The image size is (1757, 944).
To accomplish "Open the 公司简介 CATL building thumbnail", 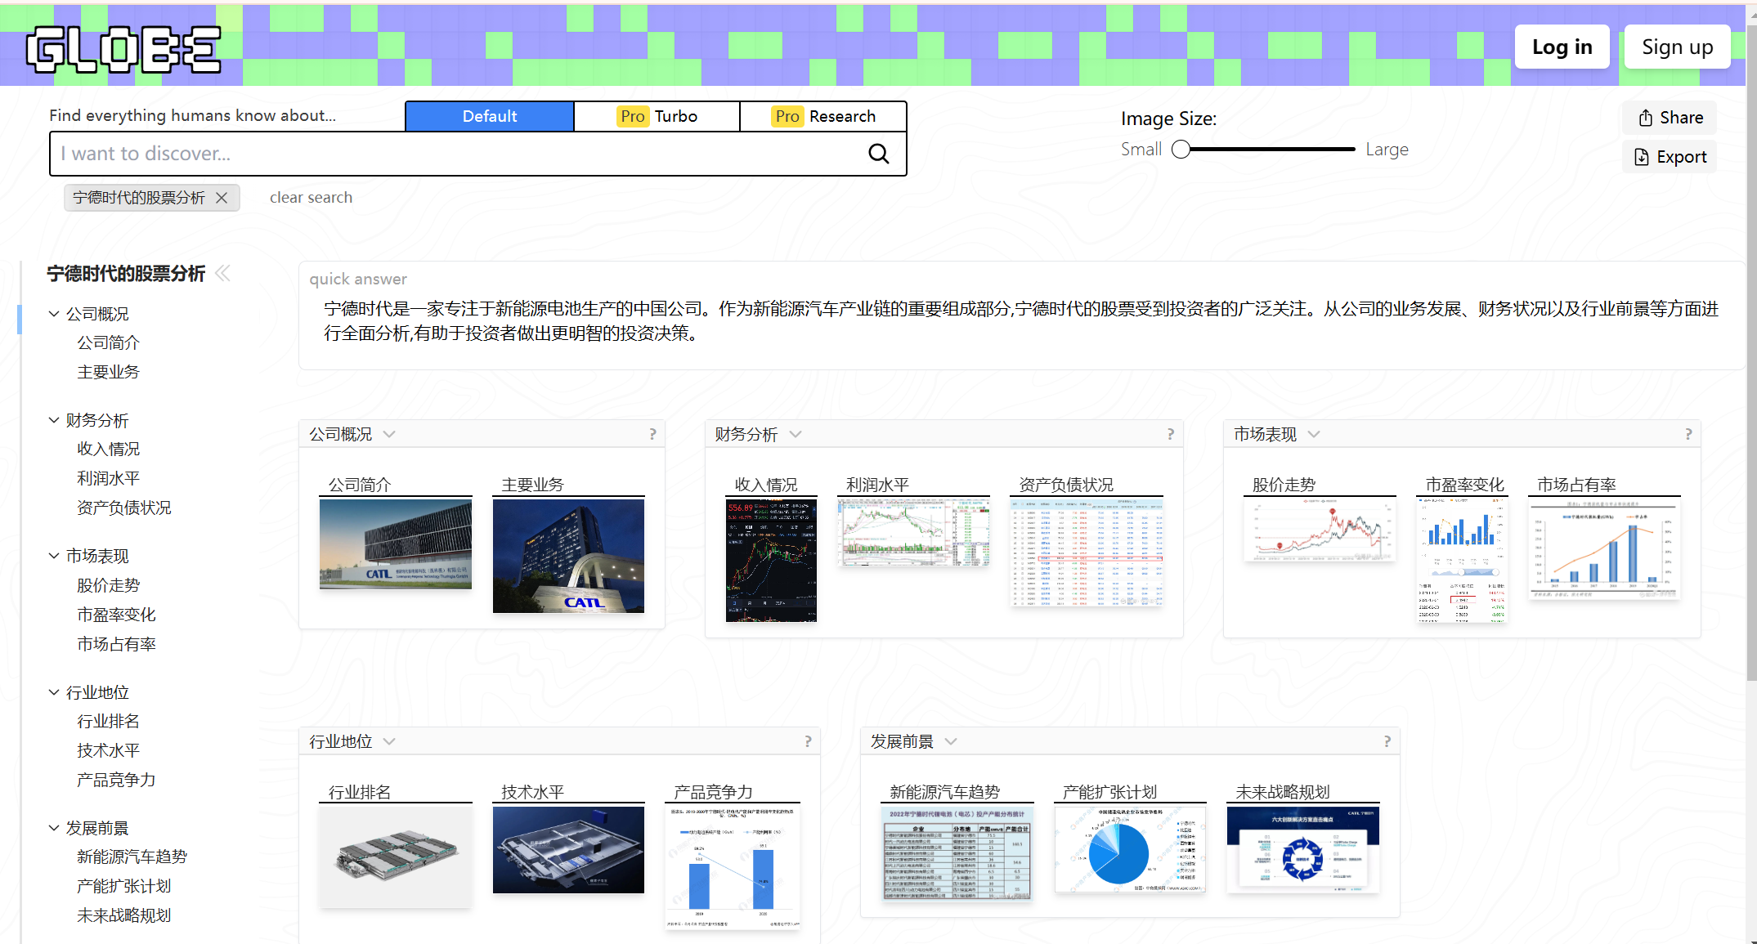I will click(x=396, y=544).
